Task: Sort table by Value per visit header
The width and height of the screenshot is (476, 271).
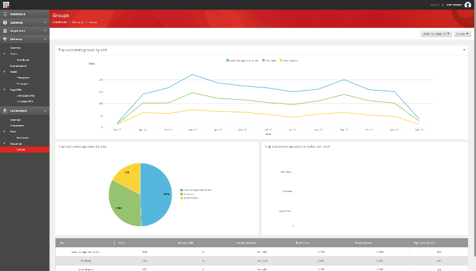Action: click(185, 243)
